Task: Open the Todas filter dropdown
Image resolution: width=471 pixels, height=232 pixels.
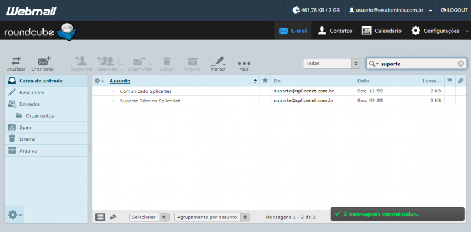Action: tap(332, 64)
